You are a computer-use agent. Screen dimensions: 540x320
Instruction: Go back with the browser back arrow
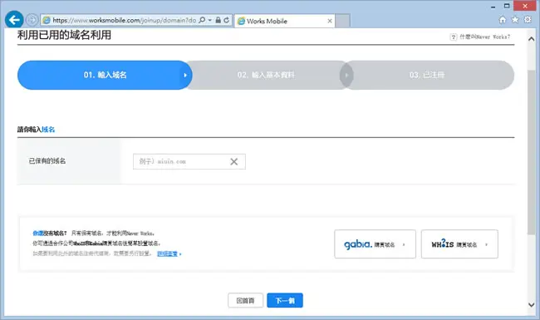14,20
